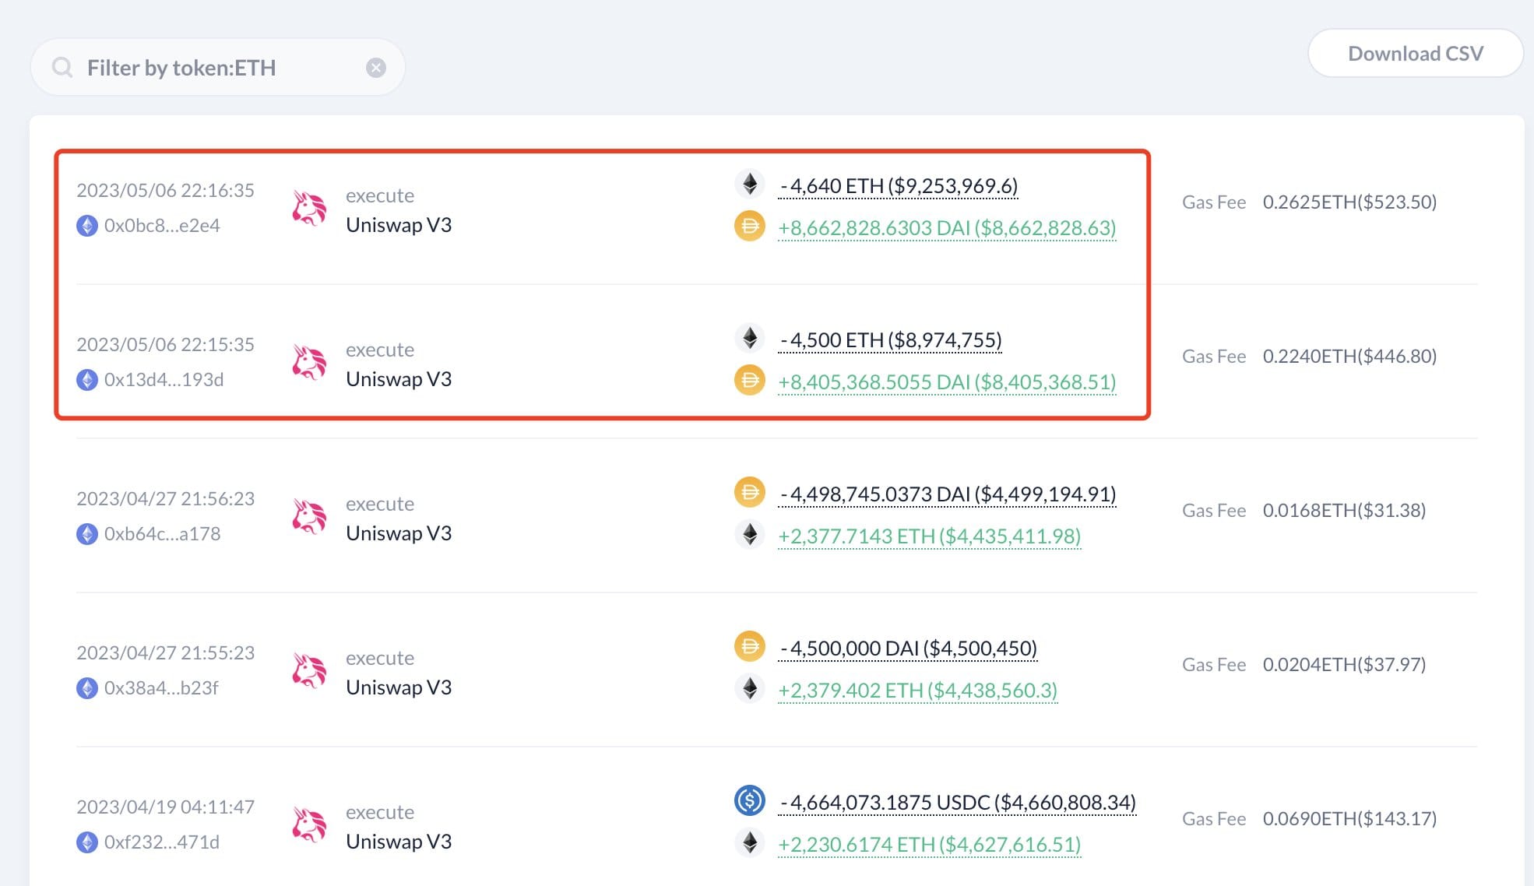This screenshot has width=1534, height=886.
Task: Click the Ethereum badge beside 0xf232...471d
Action: (87, 842)
